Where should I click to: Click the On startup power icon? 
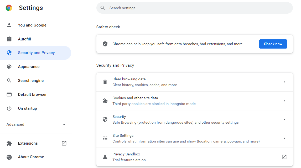[9, 108]
